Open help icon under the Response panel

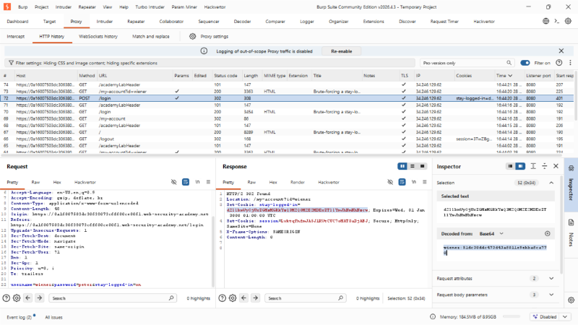pyautogui.click(x=223, y=298)
